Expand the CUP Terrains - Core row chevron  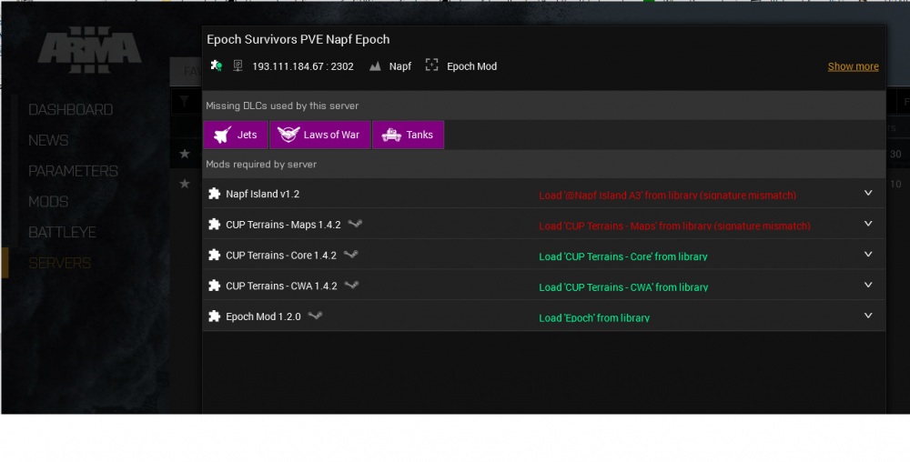click(x=868, y=255)
